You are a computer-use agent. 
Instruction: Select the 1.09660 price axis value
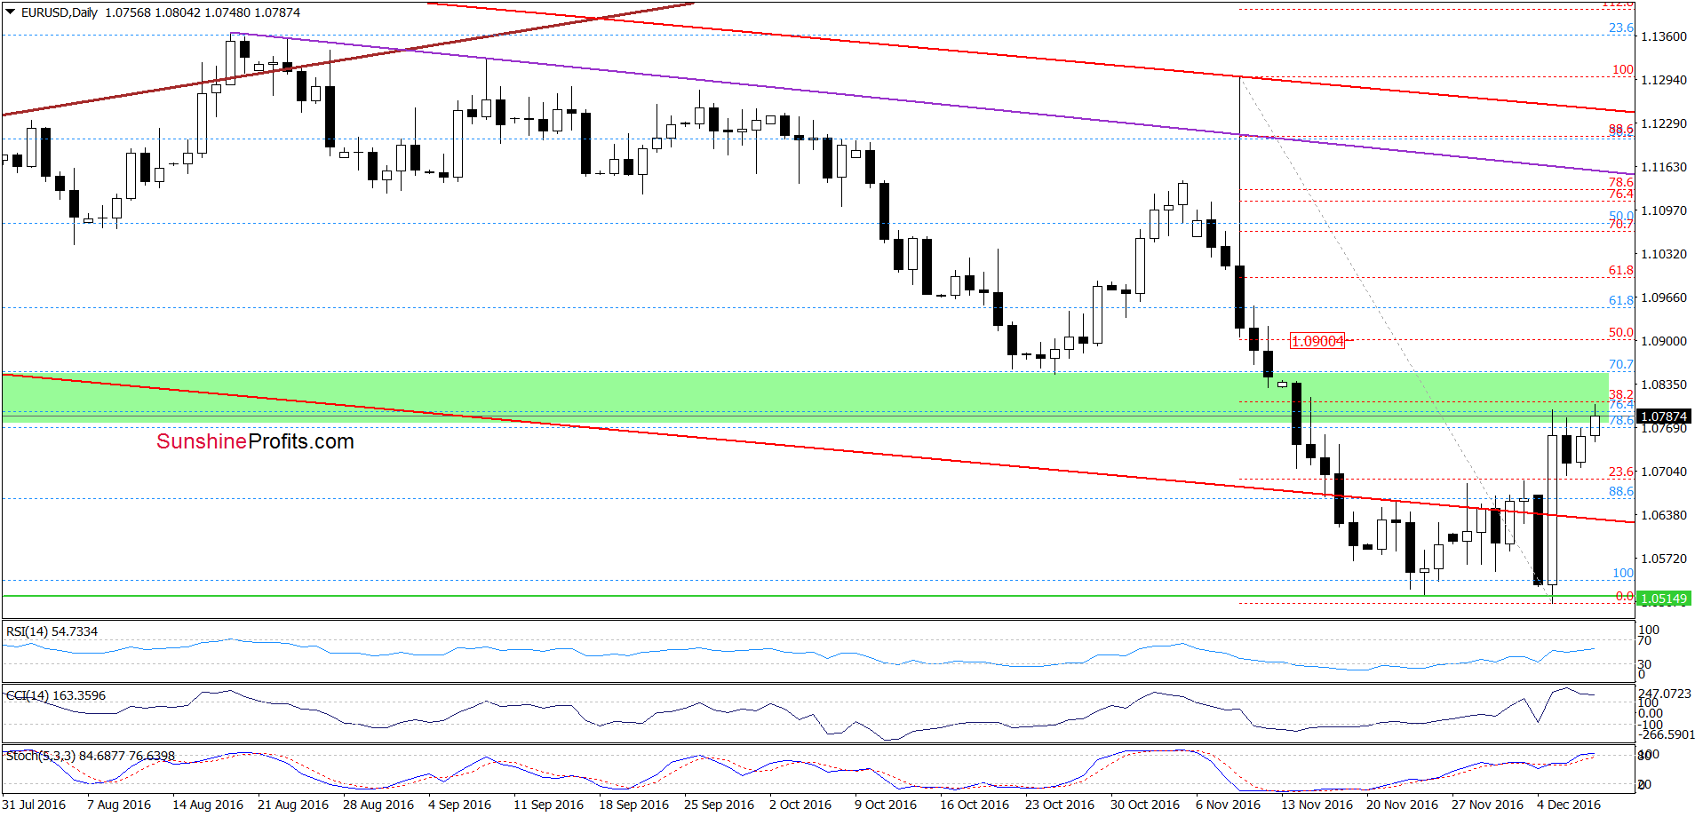click(x=1663, y=297)
